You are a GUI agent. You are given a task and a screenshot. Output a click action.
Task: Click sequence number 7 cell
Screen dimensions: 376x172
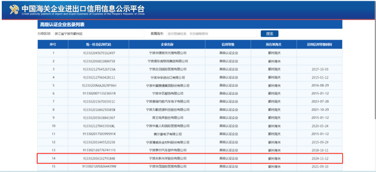(53, 102)
